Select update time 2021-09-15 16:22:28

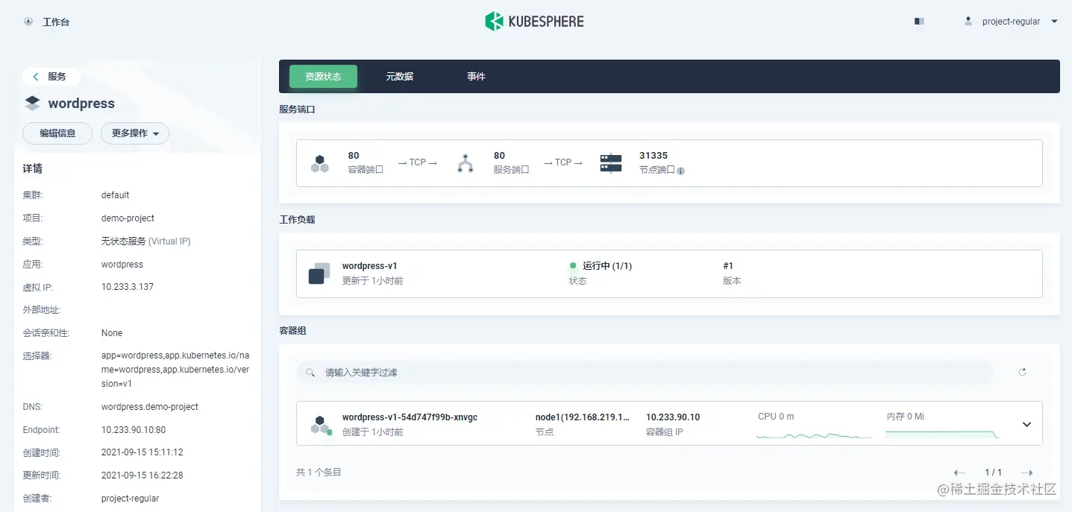pyautogui.click(x=142, y=475)
